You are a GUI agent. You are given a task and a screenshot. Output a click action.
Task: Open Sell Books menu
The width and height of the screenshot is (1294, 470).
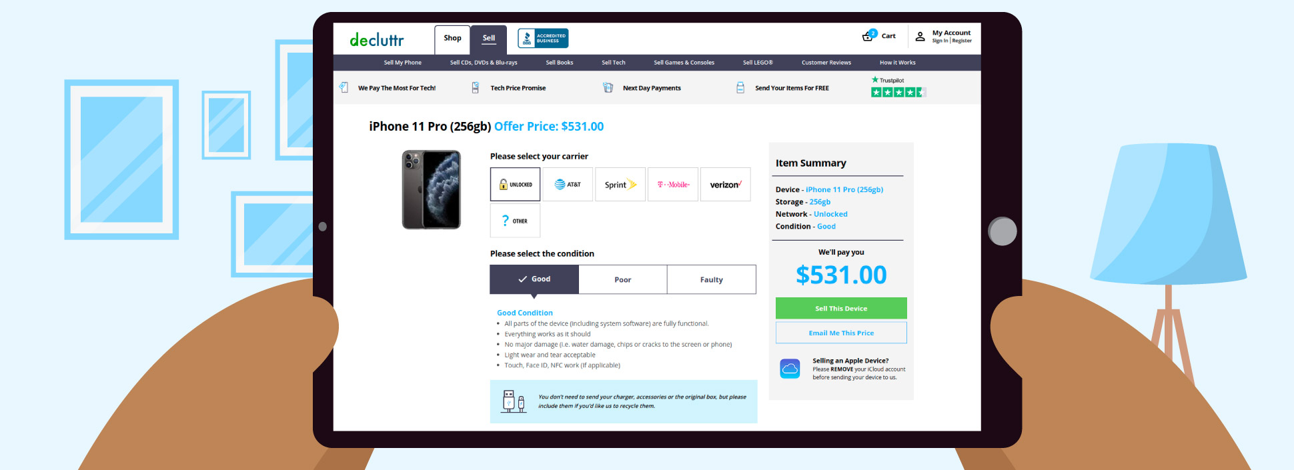560,63
